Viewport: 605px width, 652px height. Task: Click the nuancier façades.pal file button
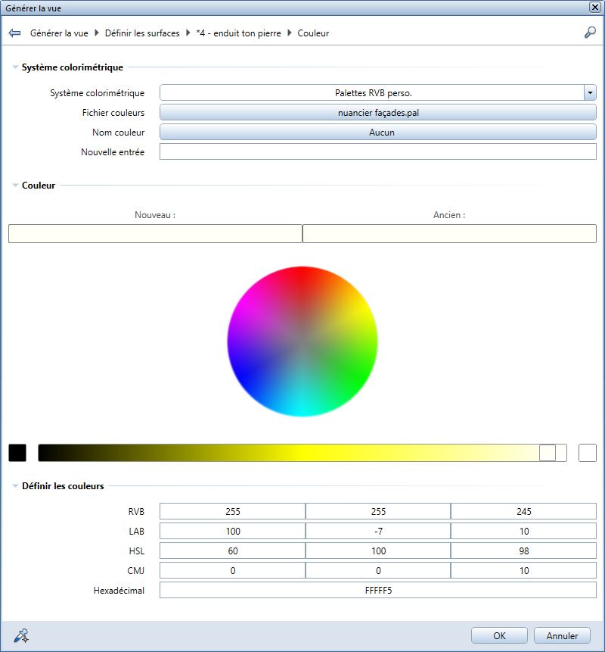(x=378, y=113)
